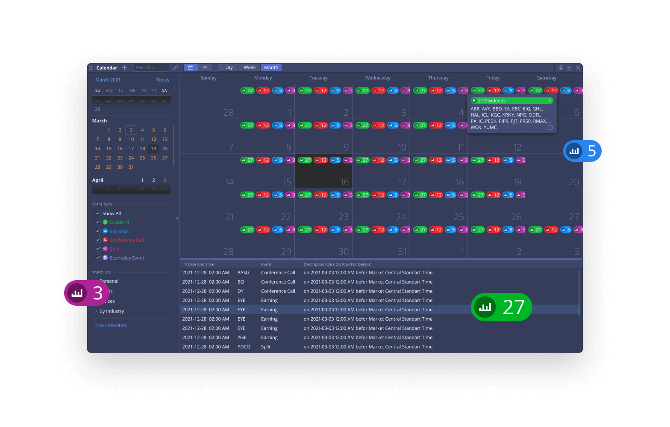This screenshot has height=427, width=670.
Task: Pop out the calendar panel window
Action: 561,67
